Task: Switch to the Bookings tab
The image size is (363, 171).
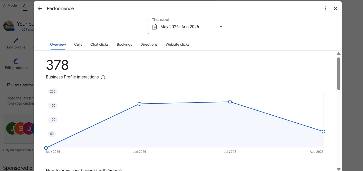Action: click(125, 44)
